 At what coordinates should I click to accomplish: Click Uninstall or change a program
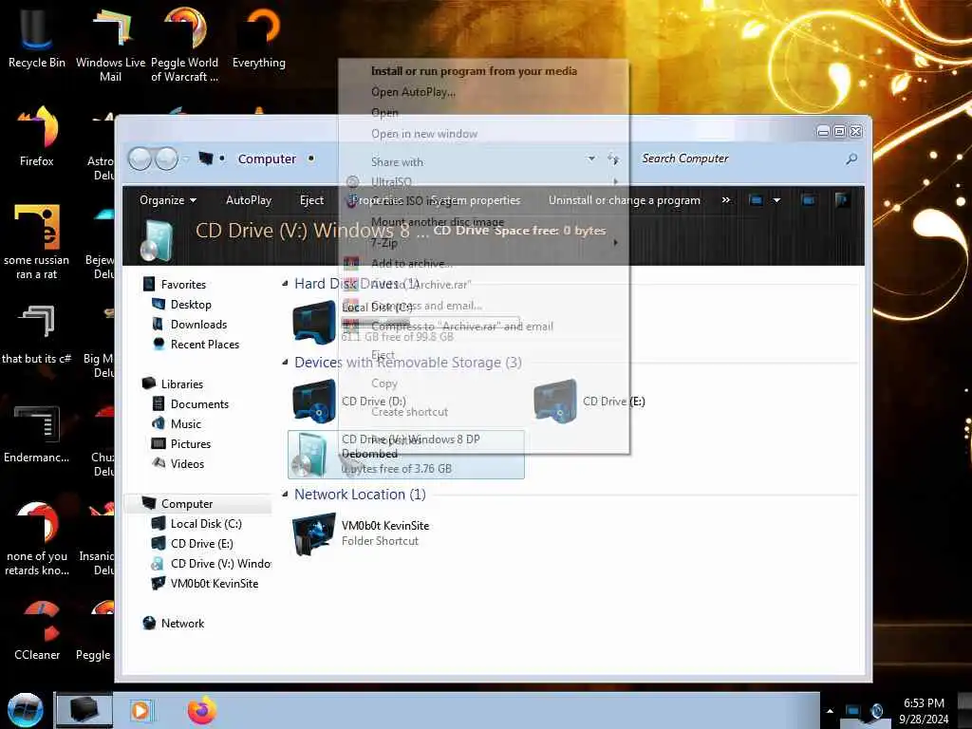point(625,200)
